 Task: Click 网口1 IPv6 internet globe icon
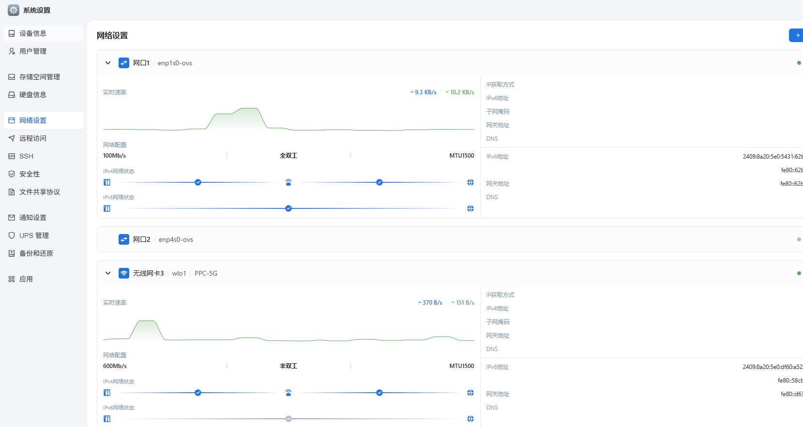pyautogui.click(x=470, y=208)
